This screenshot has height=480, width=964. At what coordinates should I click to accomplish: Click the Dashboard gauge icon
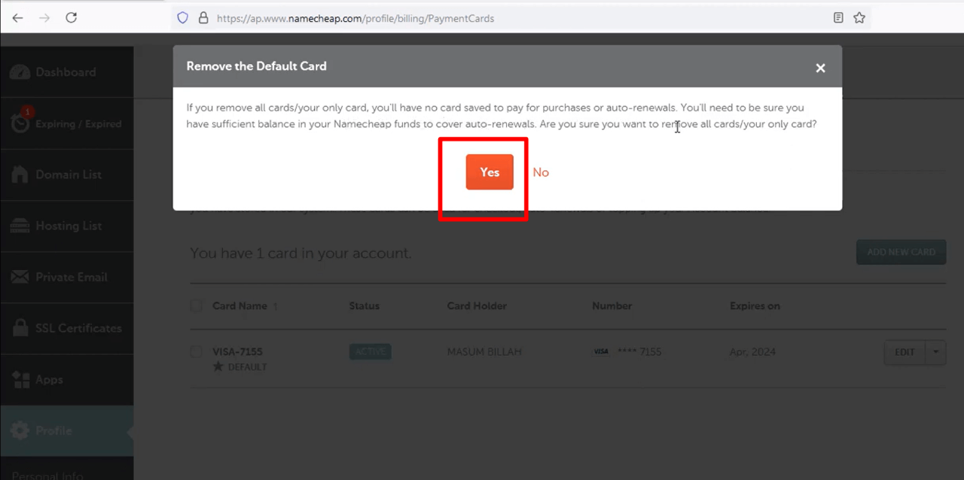coord(20,72)
